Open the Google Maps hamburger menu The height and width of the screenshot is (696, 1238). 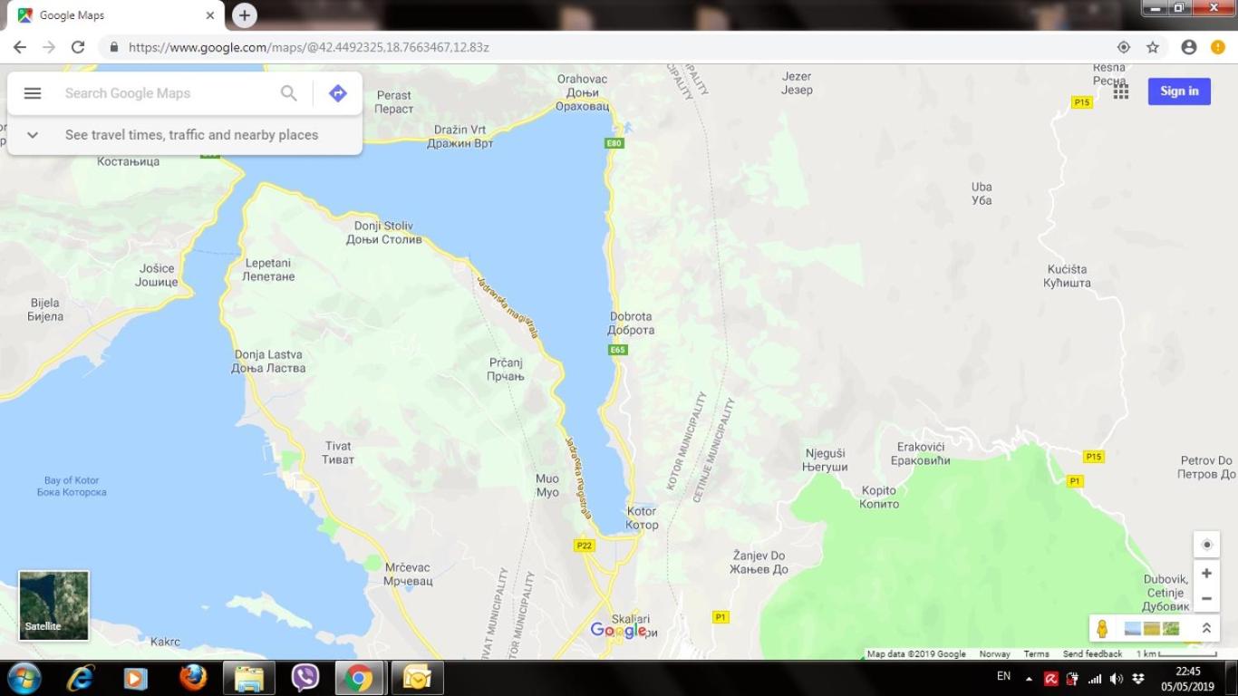[x=33, y=93]
